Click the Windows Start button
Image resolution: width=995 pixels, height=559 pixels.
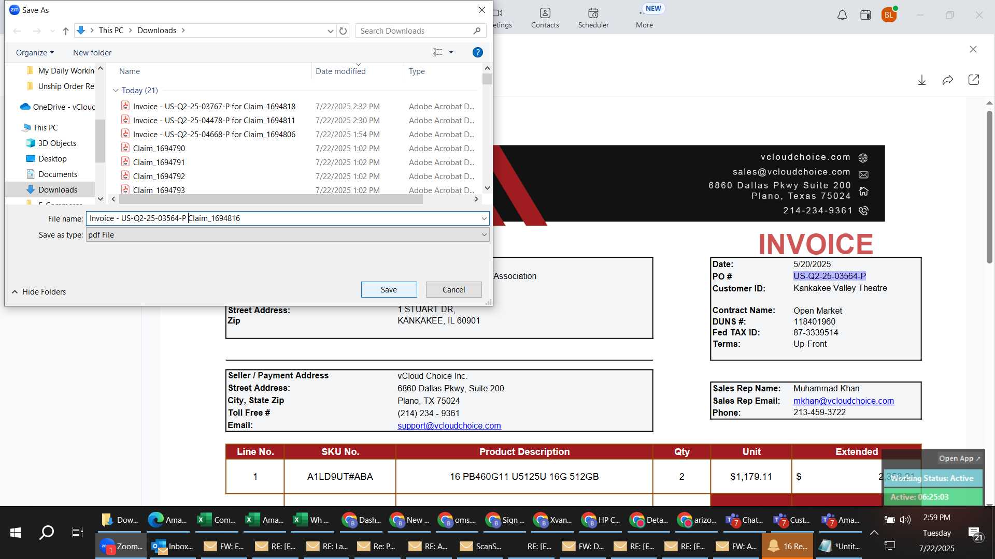click(x=16, y=533)
